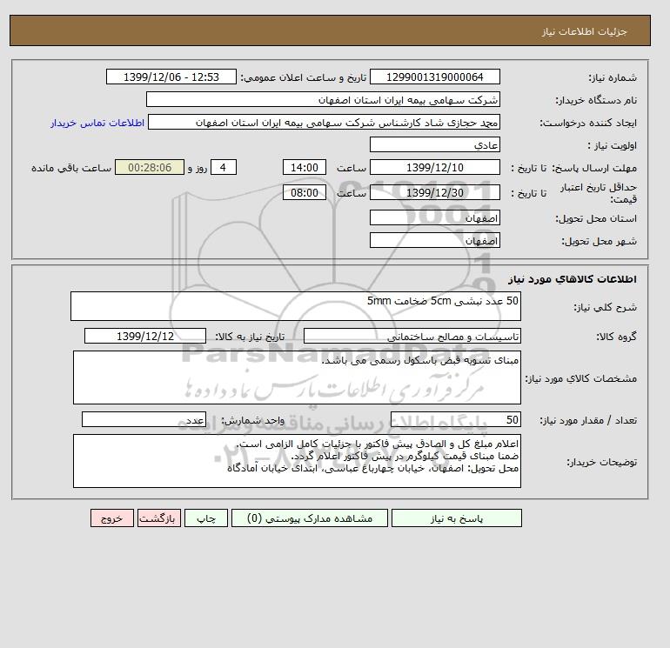Click the validity hour field 08:00

pyautogui.click(x=305, y=192)
